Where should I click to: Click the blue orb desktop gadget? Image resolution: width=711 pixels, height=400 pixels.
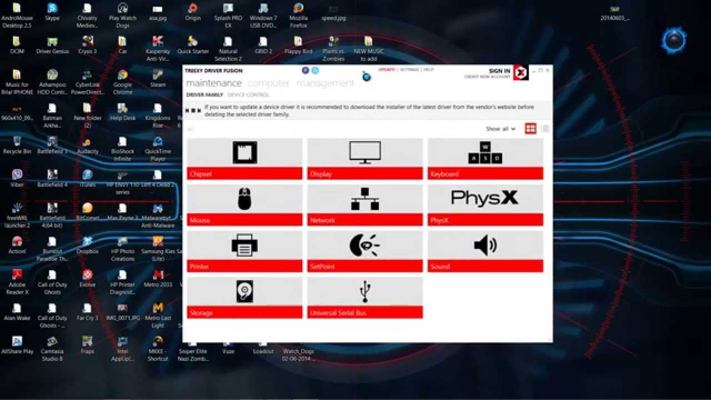674,40
